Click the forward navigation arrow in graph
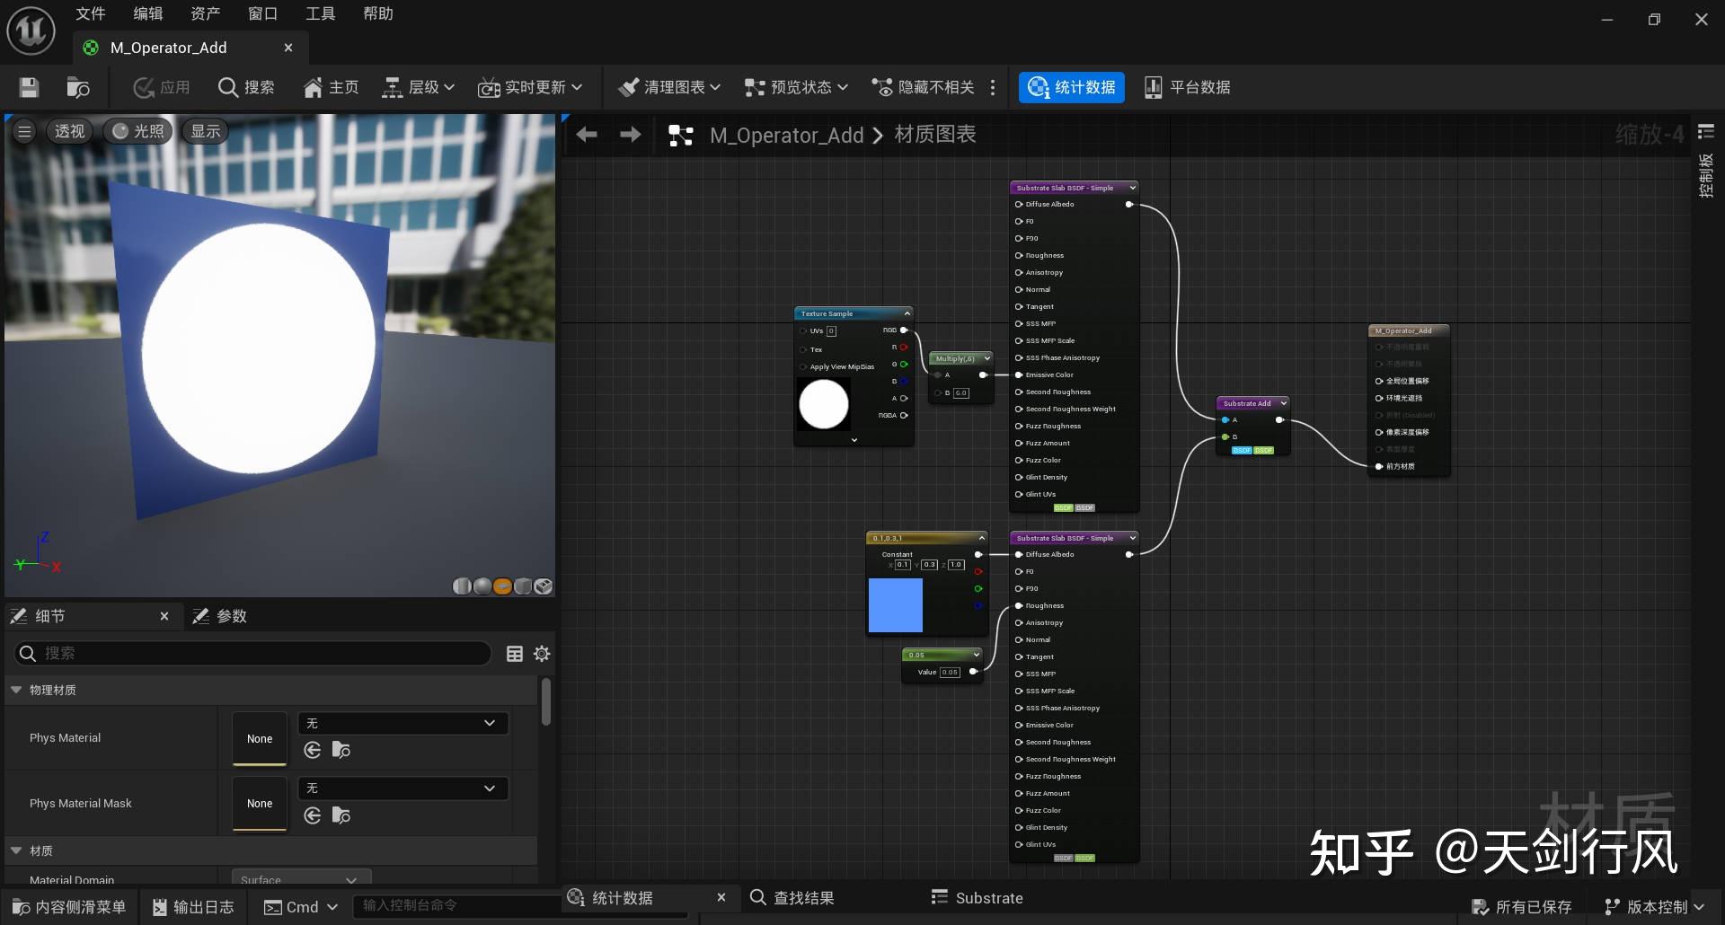 631,135
